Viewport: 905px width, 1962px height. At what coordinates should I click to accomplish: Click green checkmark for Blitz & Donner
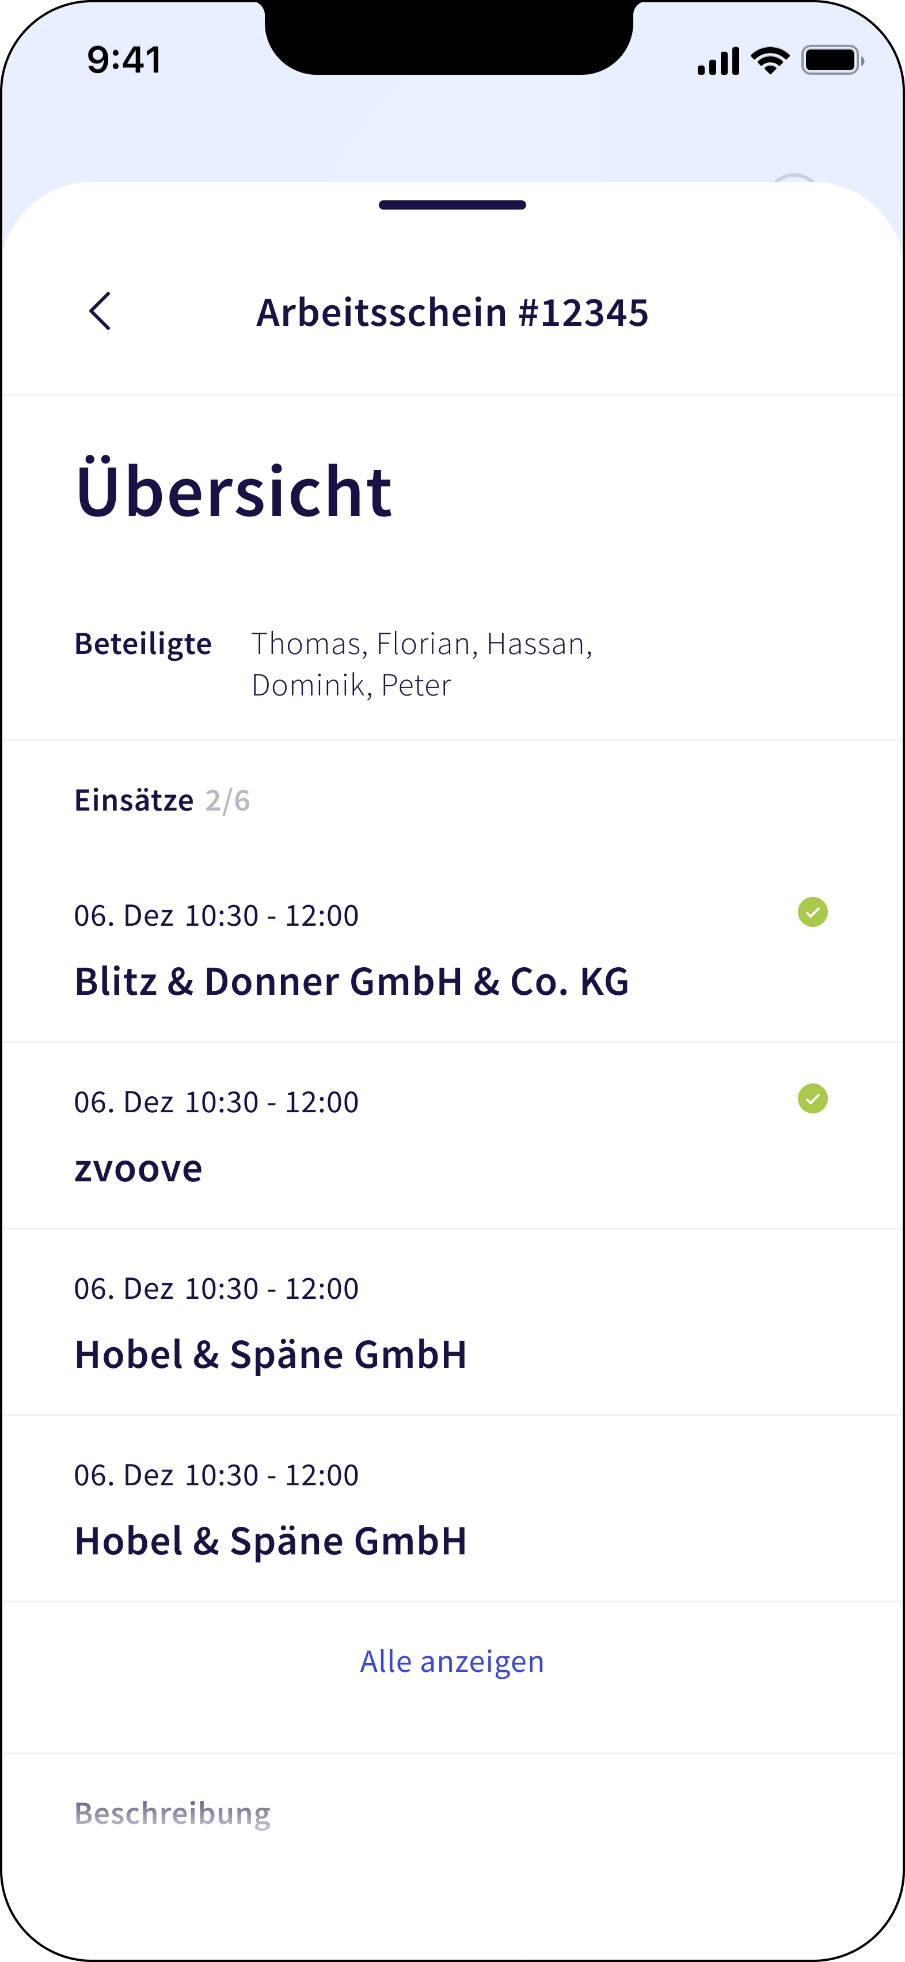click(812, 912)
